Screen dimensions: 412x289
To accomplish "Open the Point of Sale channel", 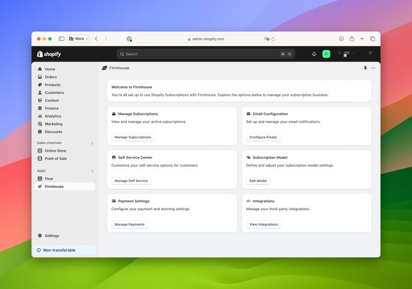I will pyautogui.click(x=65, y=158).
